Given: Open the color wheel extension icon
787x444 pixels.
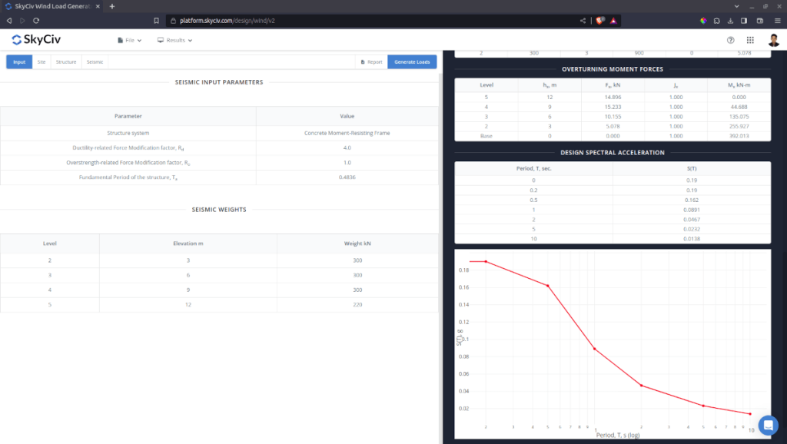Looking at the screenshot, I should pos(703,21).
